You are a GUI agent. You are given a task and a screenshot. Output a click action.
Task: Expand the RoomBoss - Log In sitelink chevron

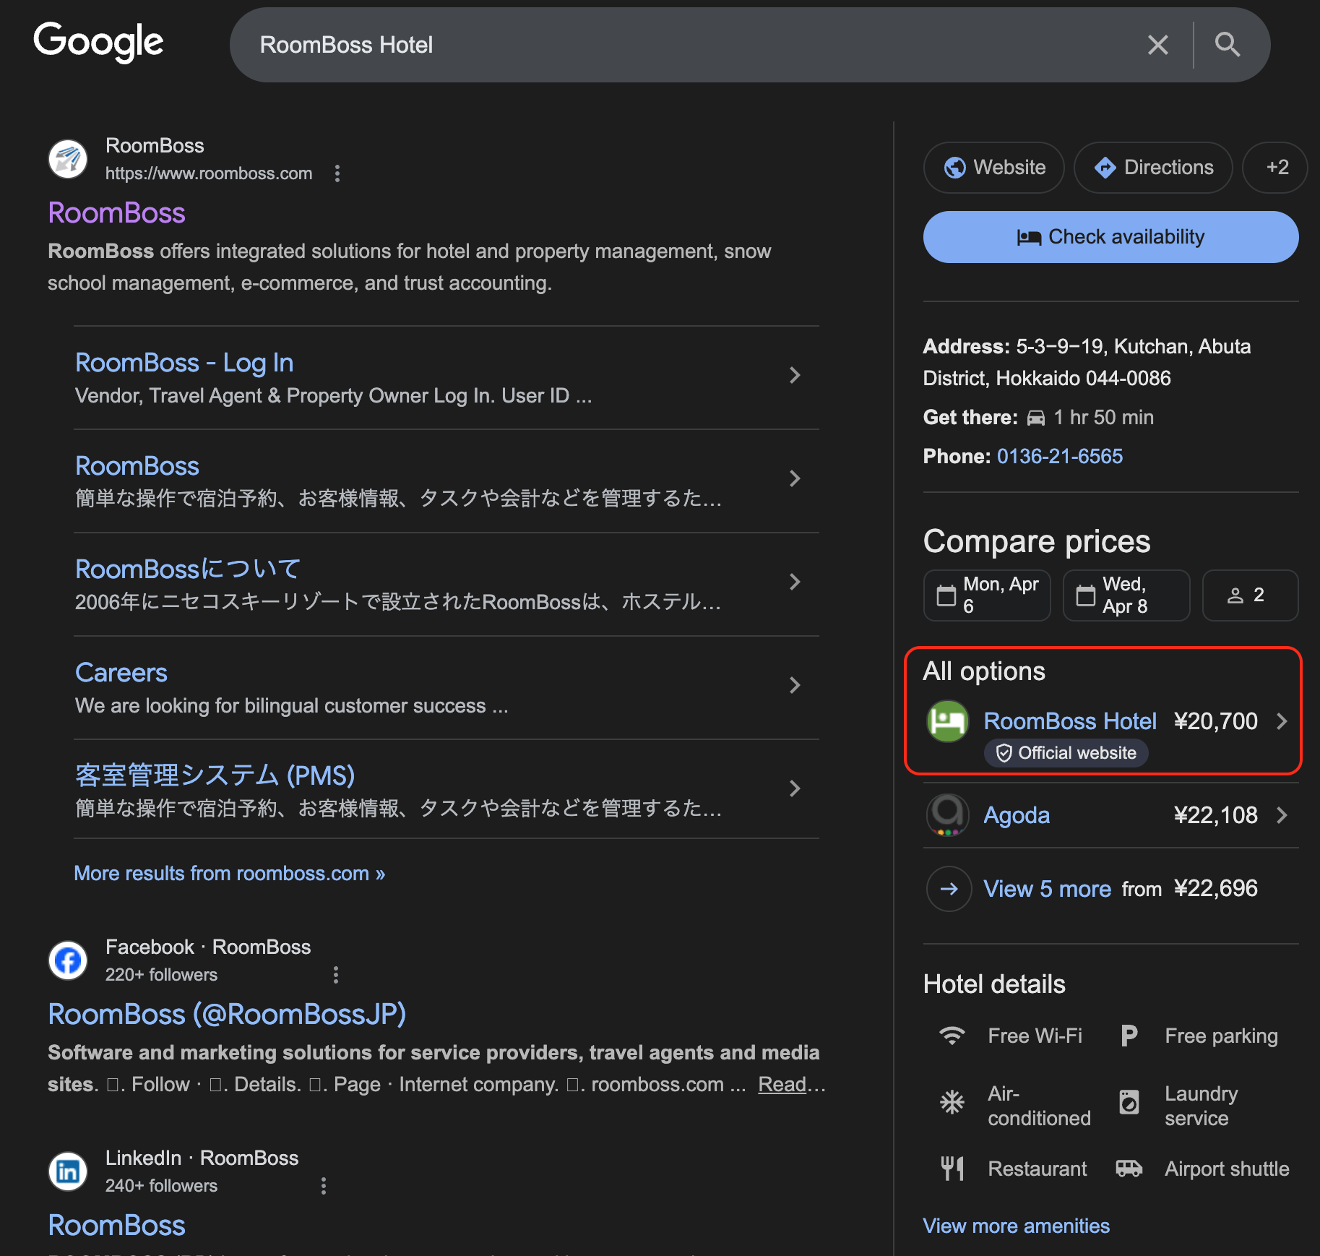795,375
